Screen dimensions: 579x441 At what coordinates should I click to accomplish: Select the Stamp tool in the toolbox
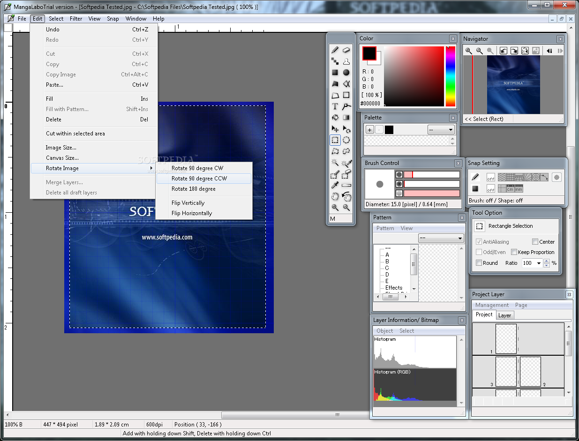point(346,61)
